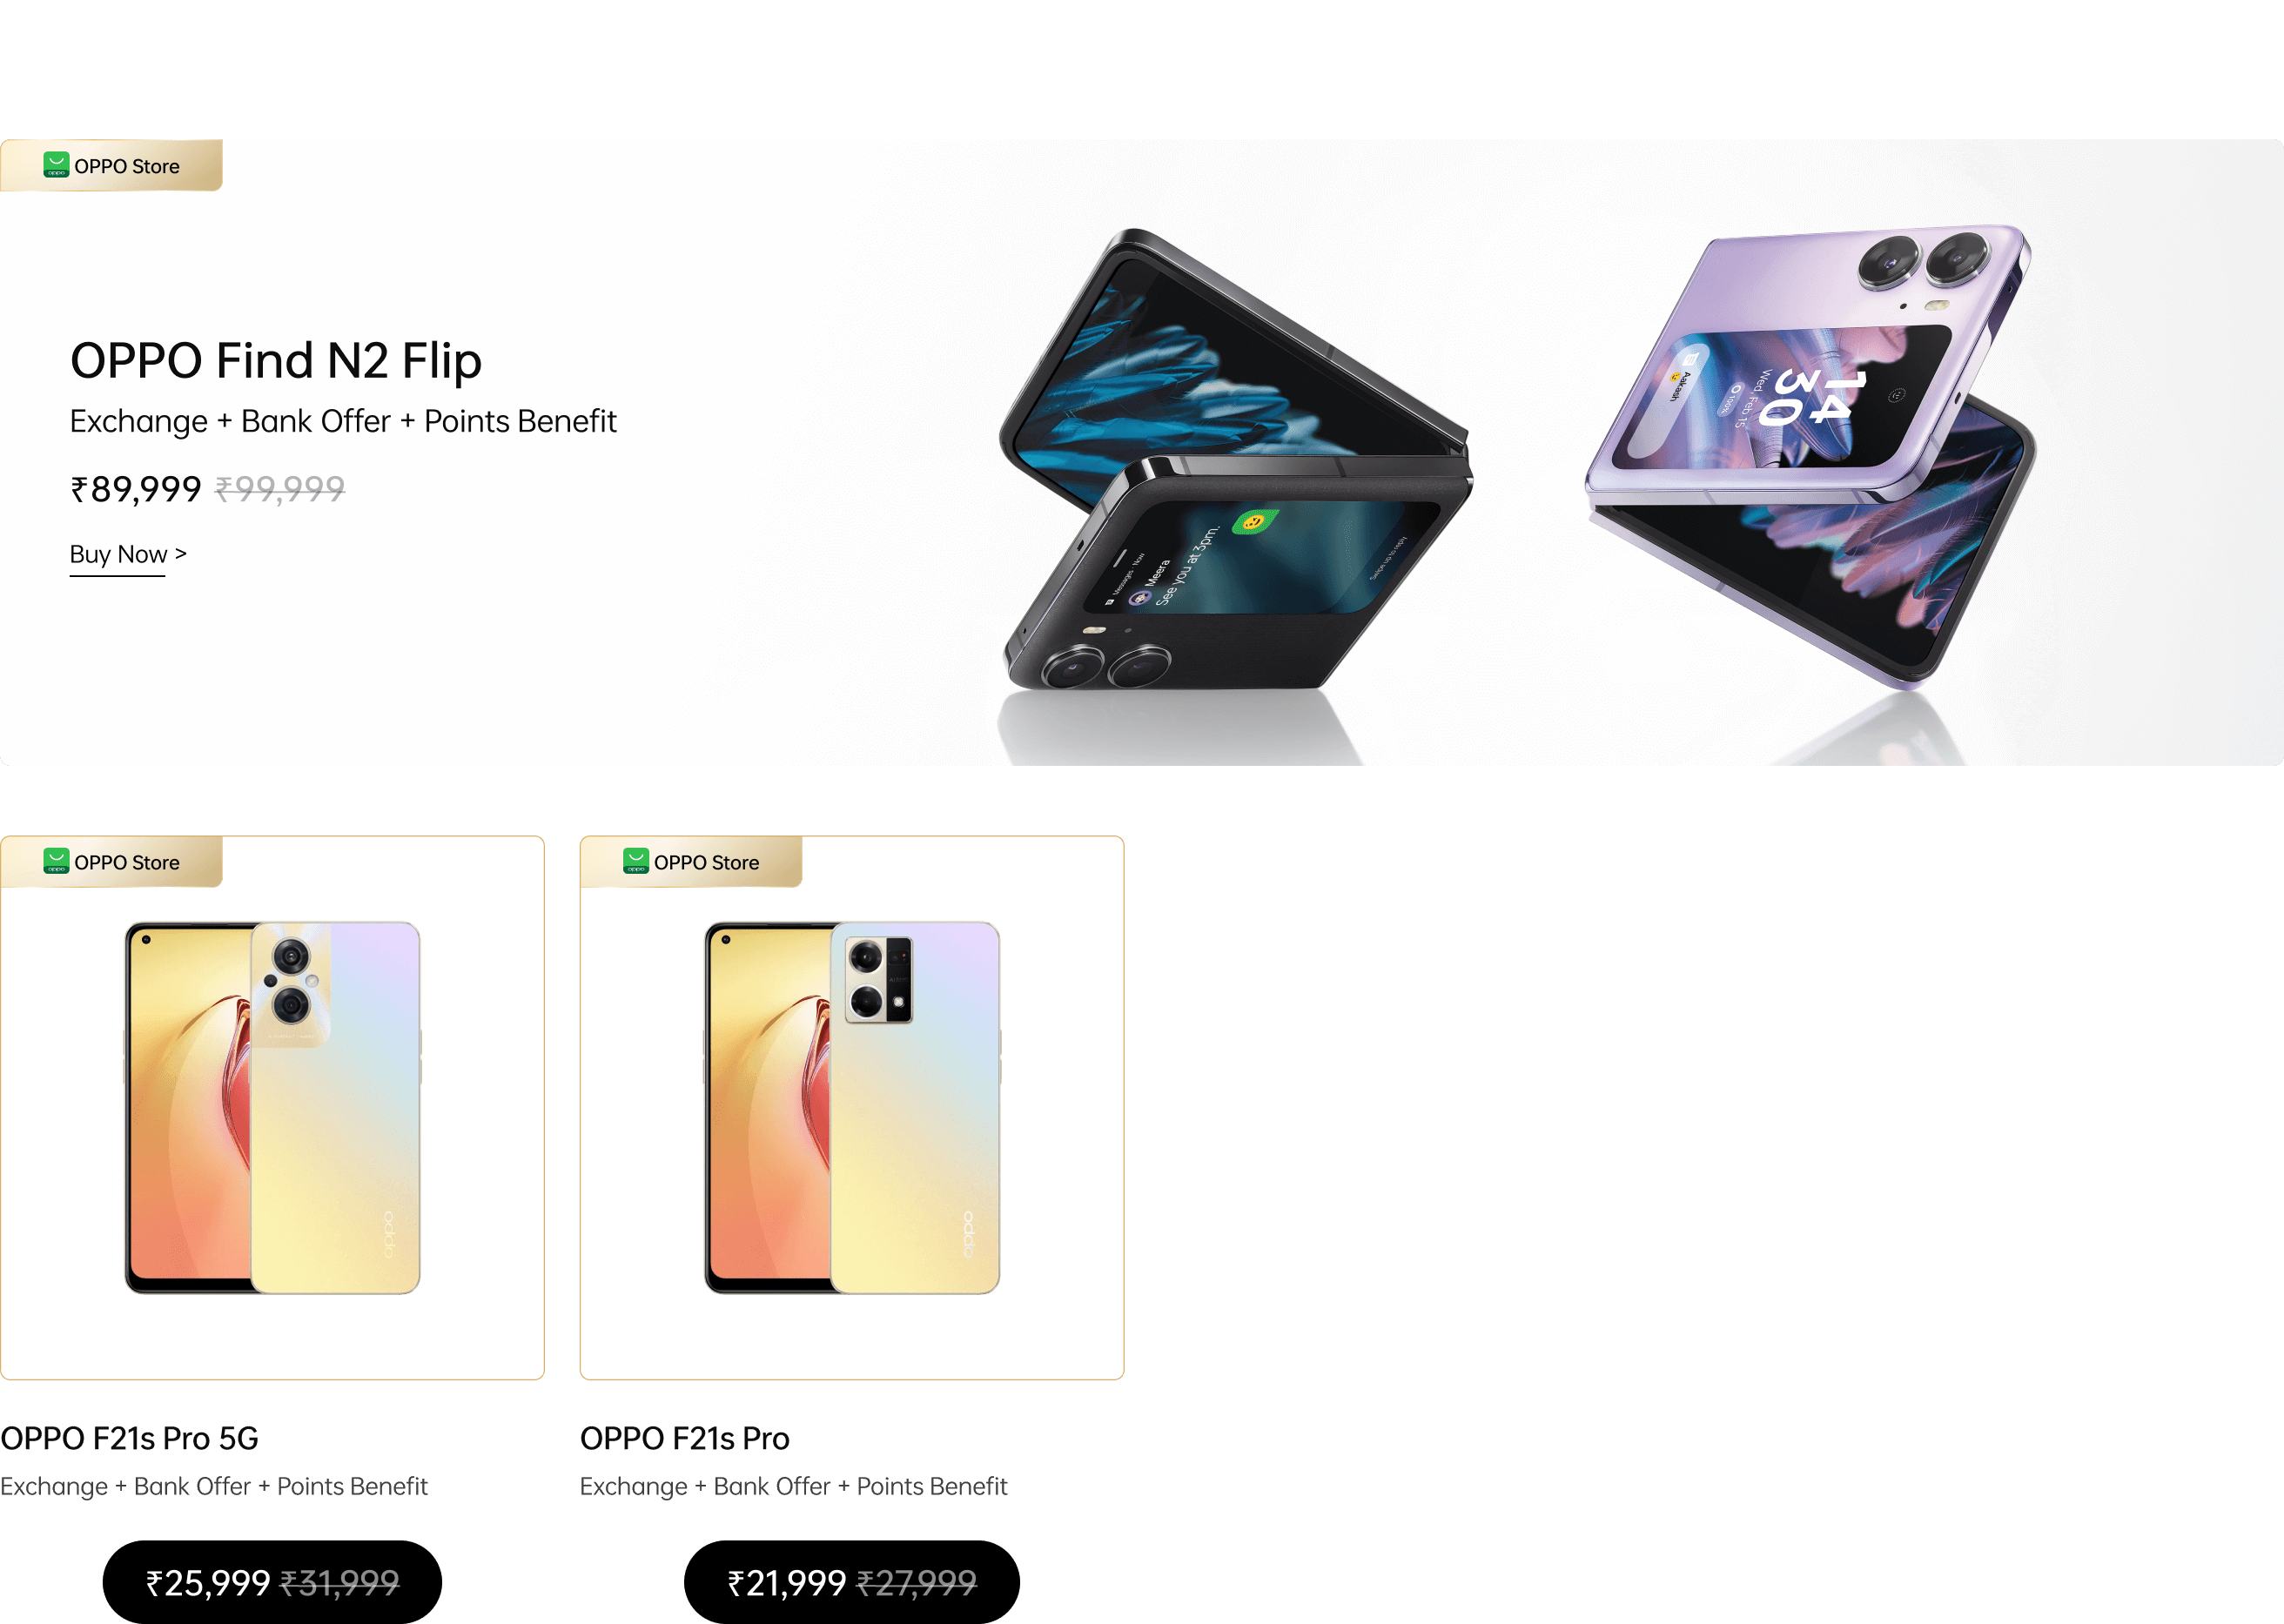
Task: Click OPPO Store badge above F21s Pro 5G
Action: point(111,861)
